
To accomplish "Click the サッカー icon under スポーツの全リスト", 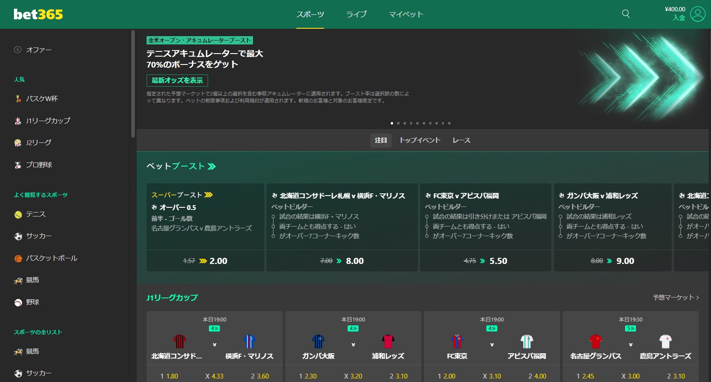I will point(18,373).
